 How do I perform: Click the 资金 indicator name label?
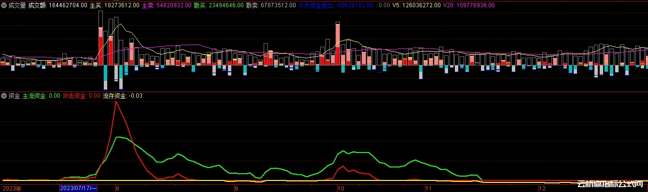tap(14, 96)
